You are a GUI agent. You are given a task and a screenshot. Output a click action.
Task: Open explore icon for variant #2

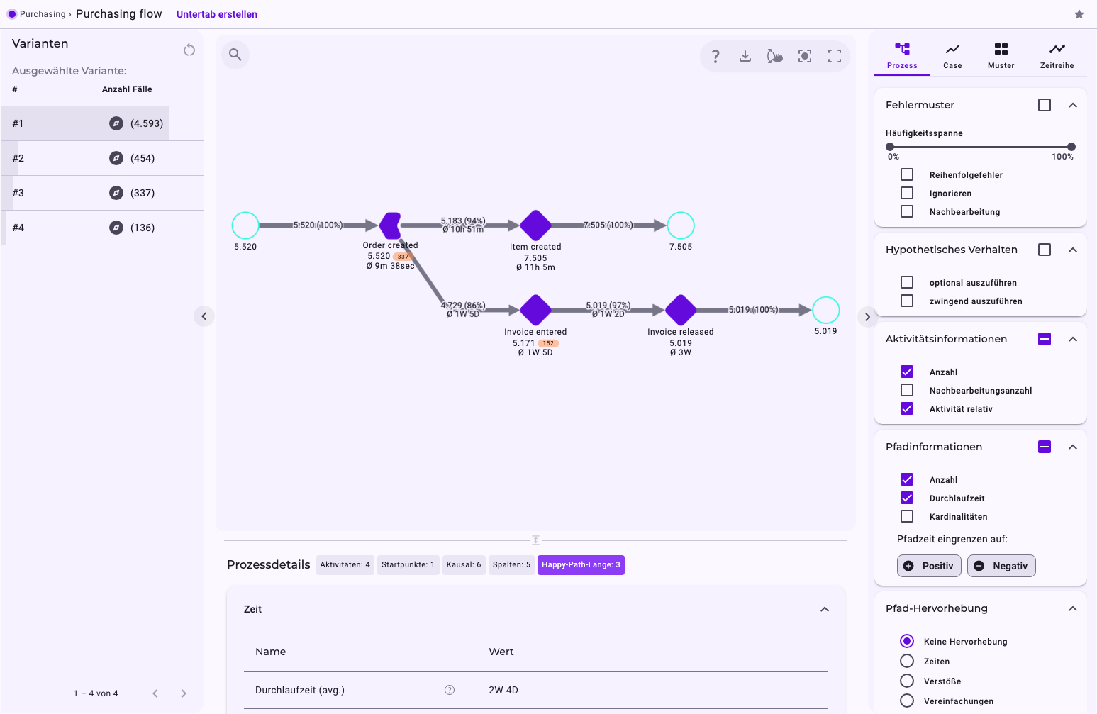[x=116, y=158]
